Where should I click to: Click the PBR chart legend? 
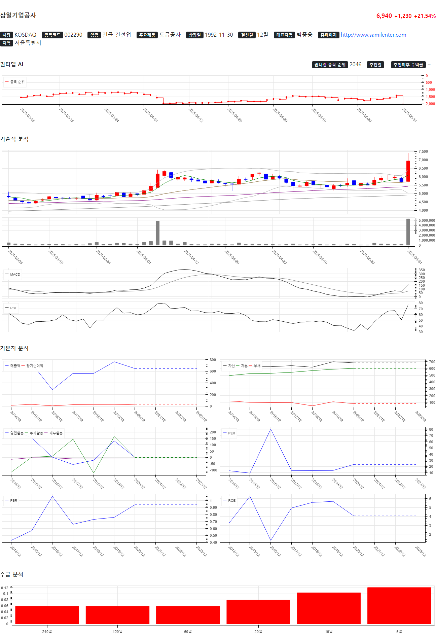point(11,500)
